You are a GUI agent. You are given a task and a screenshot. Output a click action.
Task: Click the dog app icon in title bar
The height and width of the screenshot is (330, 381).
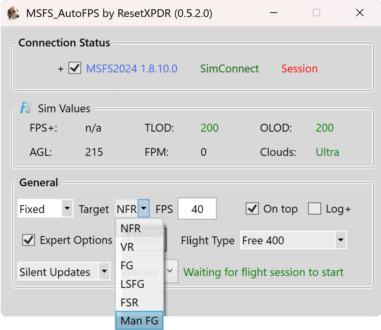[x=13, y=13]
